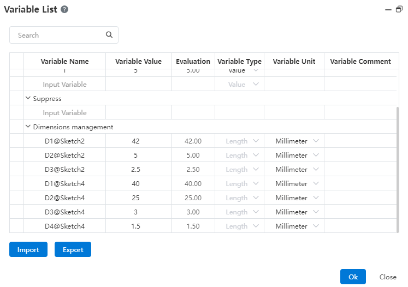
Task: Select the D2@Sketch2 variable name cell
Action: click(64, 155)
